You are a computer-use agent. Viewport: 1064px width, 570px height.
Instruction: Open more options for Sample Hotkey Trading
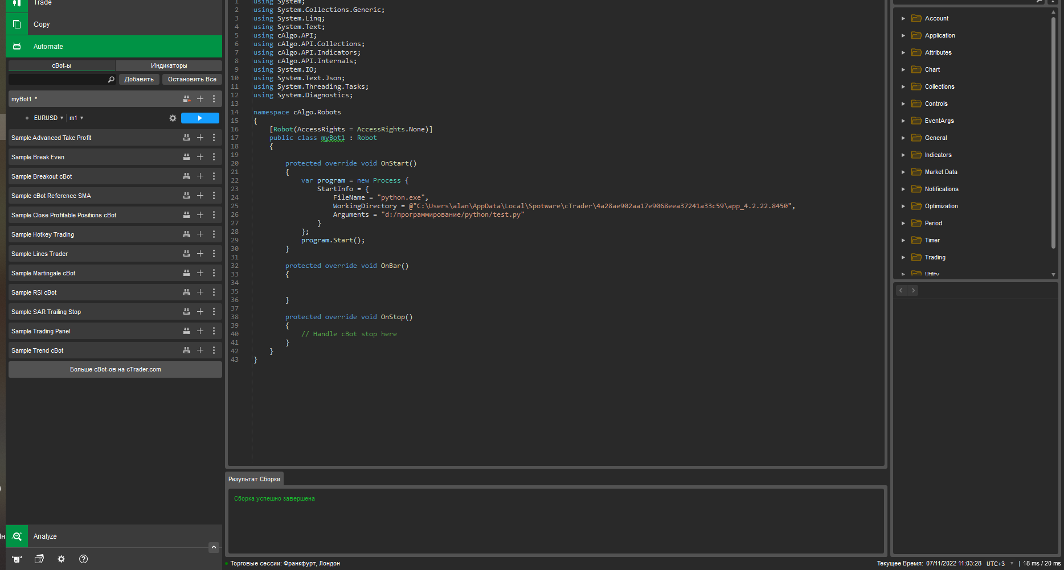point(214,234)
